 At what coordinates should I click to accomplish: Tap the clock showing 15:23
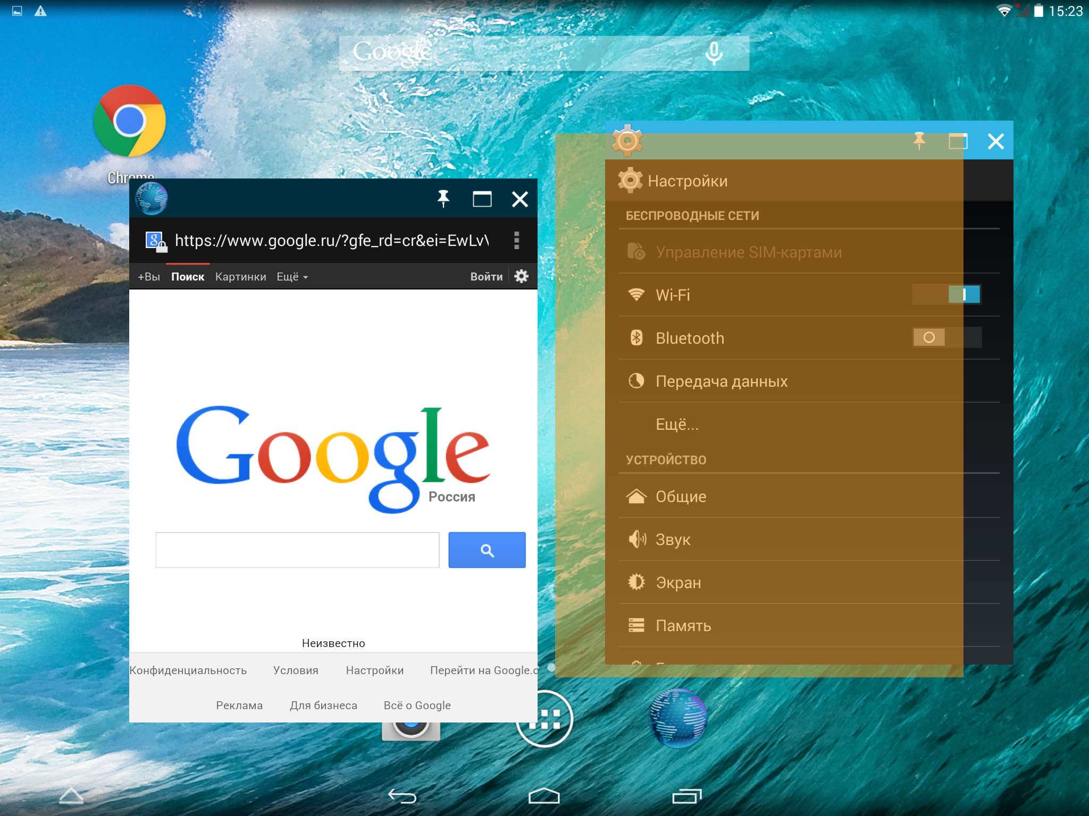pyautogui.click(x=1066, y=11)
